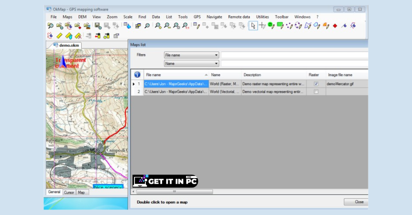This screenshot has width=412, height=215.
Task: Click the Raster column header
Action: click(x=316, y=75)
